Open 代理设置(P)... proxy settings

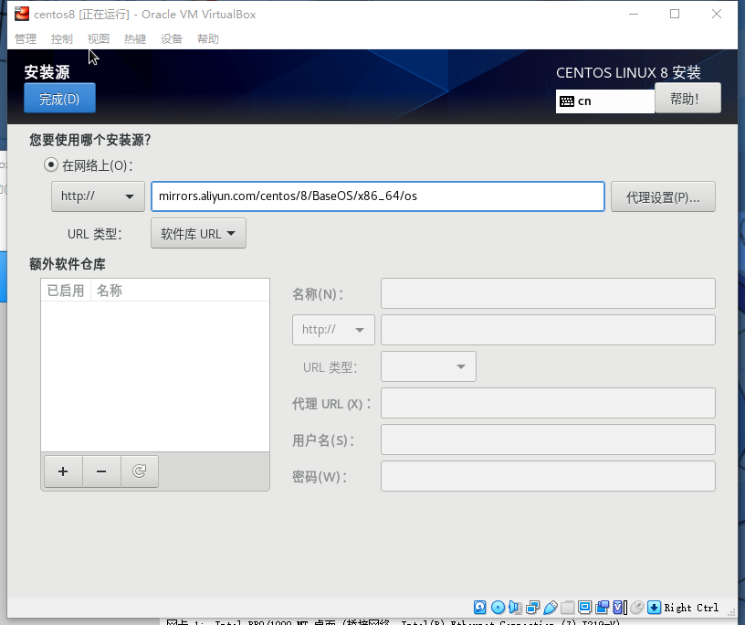coord(663,196)
